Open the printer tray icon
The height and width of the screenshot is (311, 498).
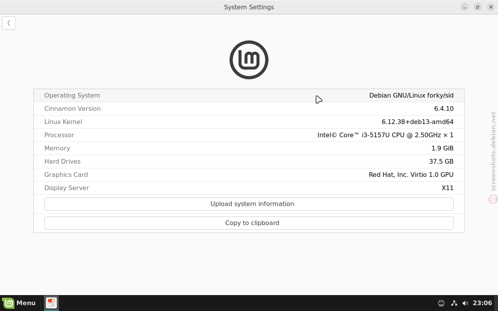pos(441,303)
